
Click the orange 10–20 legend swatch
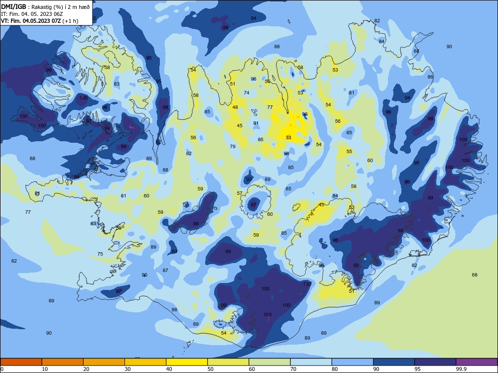[x=63, y=362]
